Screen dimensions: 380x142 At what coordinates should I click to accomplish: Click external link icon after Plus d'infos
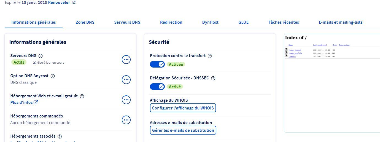click(36, 103)
